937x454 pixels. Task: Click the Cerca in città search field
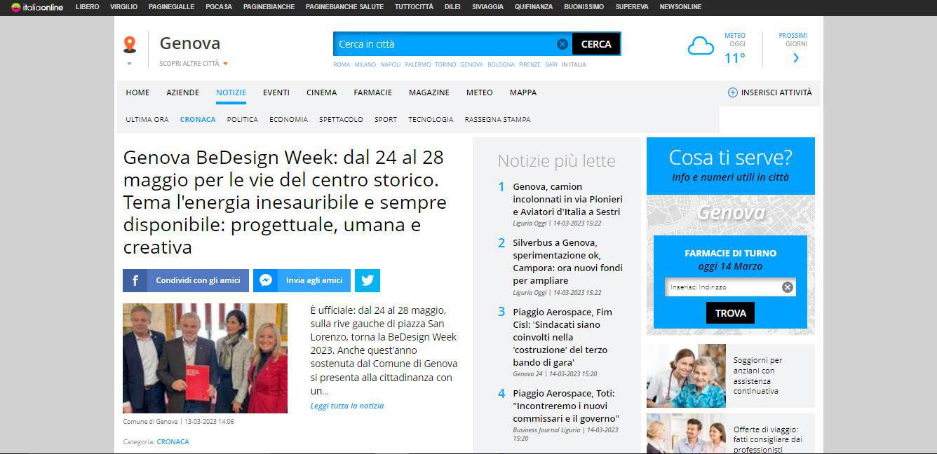click(x=445, y=44)
